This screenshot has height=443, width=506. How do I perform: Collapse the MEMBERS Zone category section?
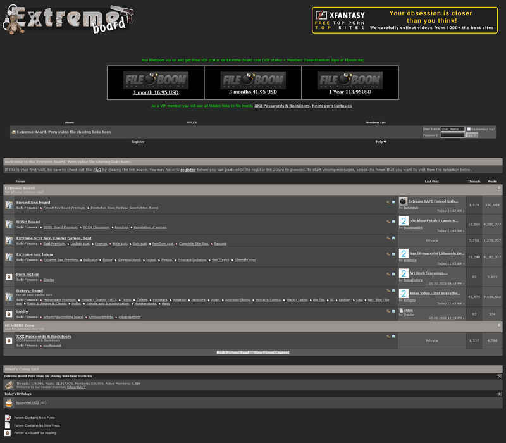[499, 325]
